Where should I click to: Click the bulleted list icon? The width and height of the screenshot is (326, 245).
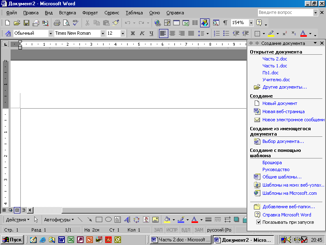[x=226, y=33]
